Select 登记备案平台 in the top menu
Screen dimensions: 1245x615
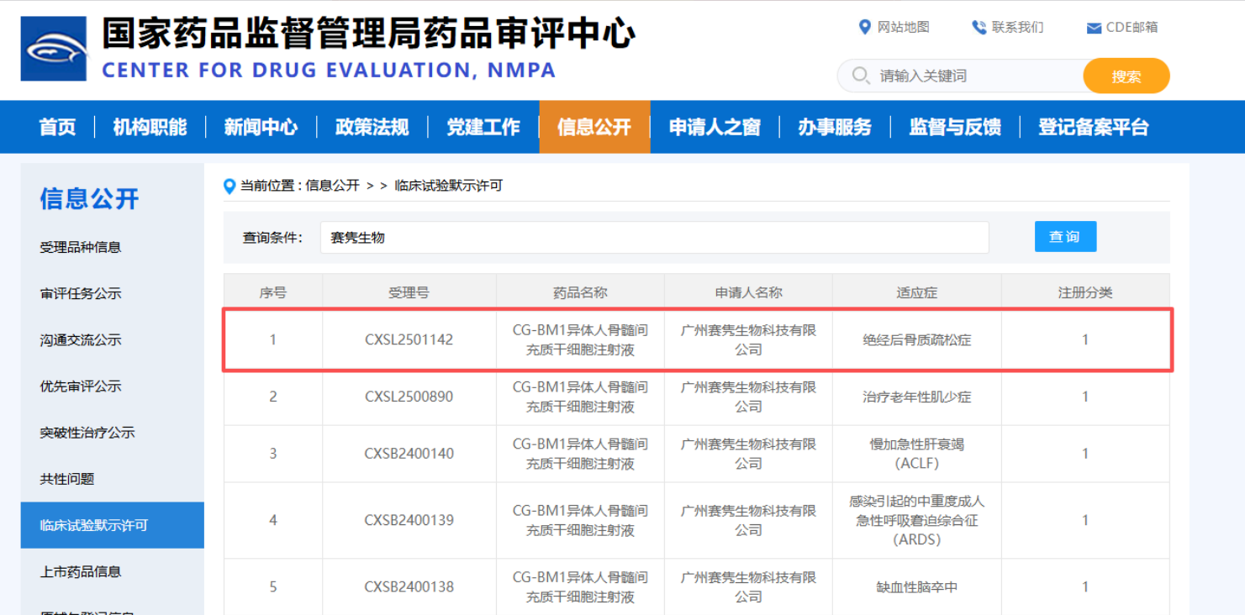tap(1093, 127)
